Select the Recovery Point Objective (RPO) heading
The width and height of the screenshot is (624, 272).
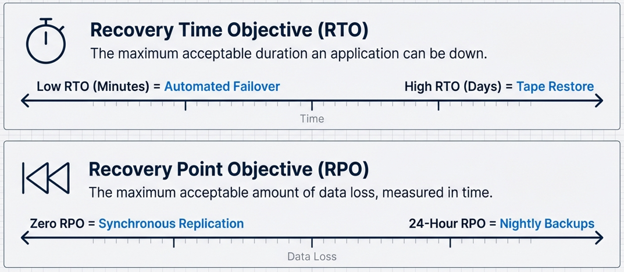[229, 169]
